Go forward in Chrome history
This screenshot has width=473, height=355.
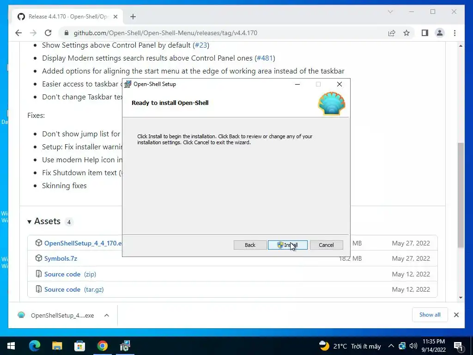click(33, 33)
